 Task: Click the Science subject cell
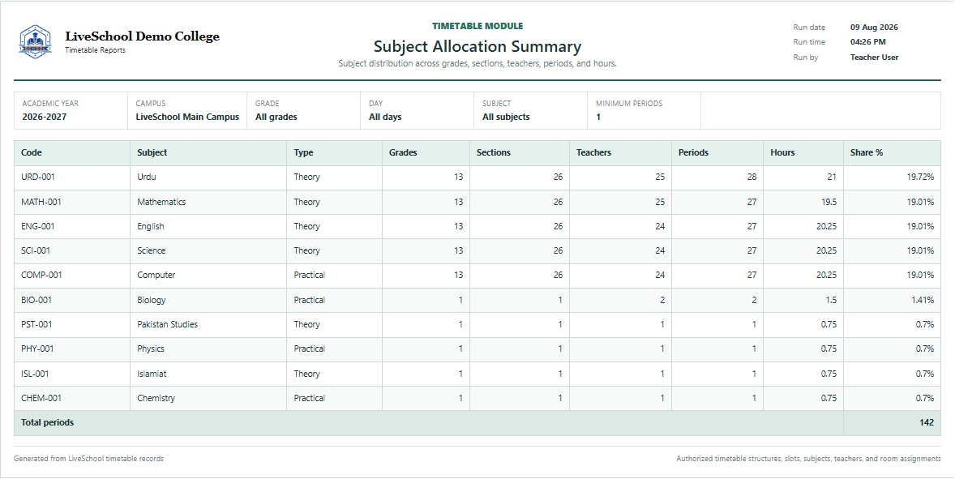pos(208,250)
